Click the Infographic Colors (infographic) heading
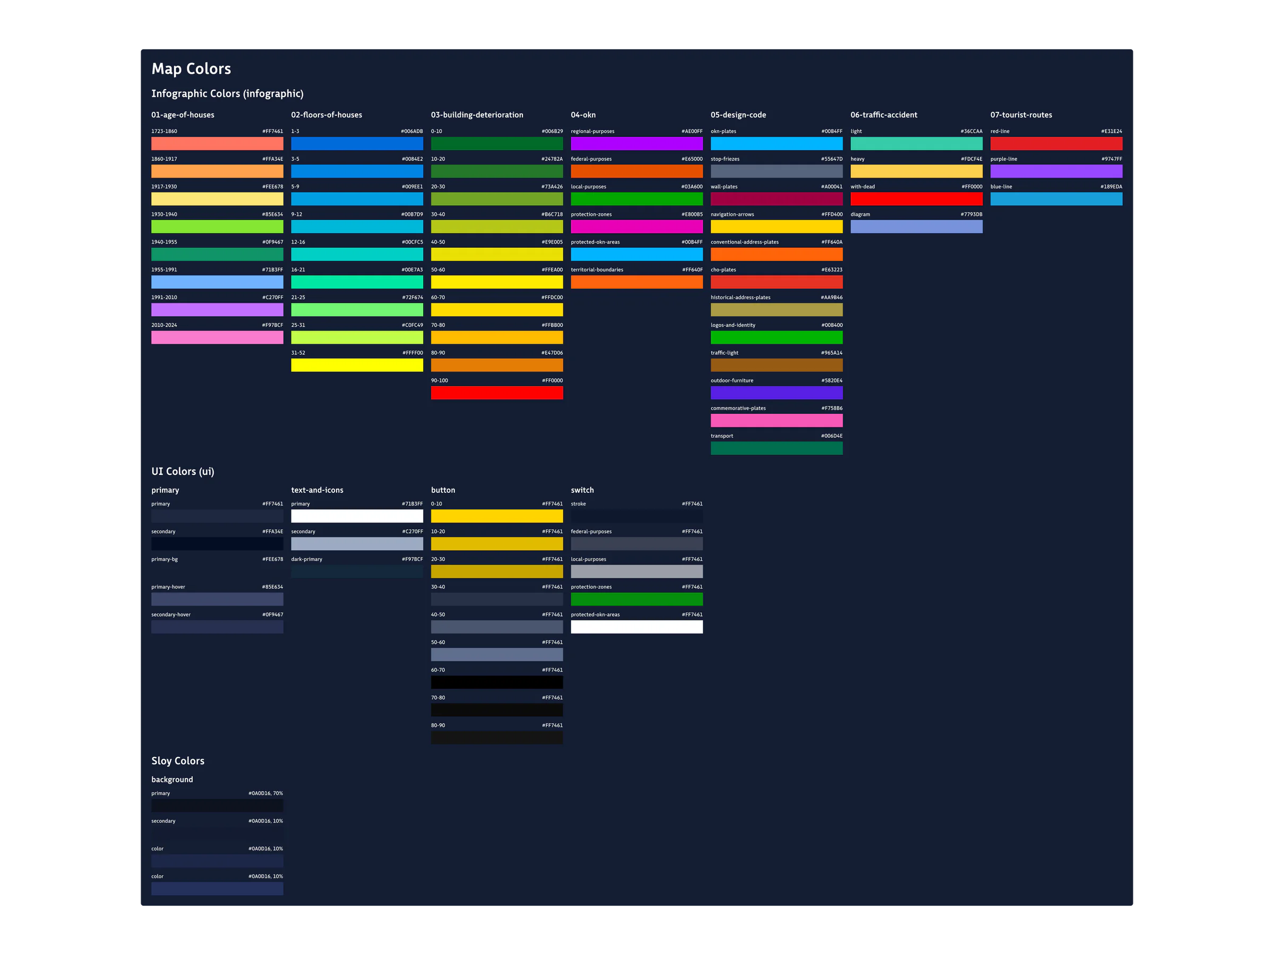Image resolution: width=1274 pixels, height=955 pixels. tap(228, 94)
